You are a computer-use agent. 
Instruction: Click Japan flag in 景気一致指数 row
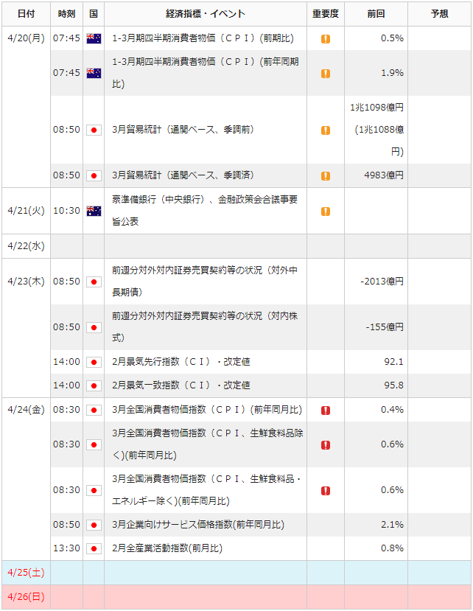click(94, 385)
